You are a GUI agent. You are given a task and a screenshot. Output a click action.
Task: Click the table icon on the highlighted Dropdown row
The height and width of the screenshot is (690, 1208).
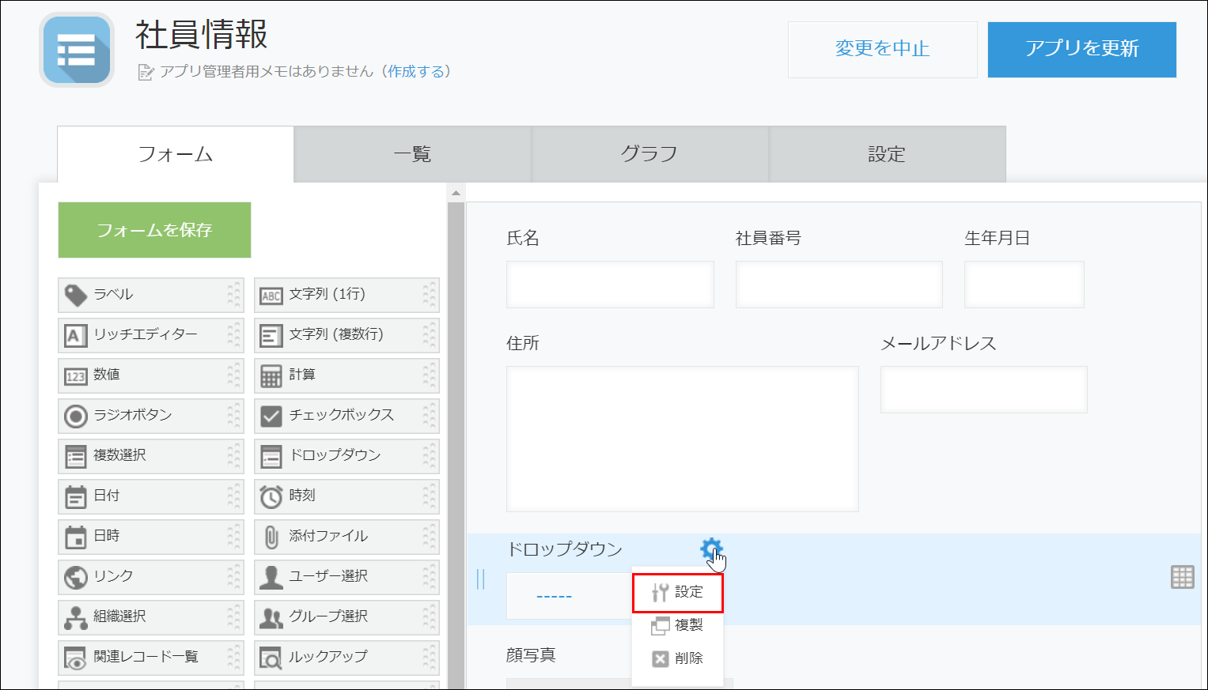[x=1182, y=578]
